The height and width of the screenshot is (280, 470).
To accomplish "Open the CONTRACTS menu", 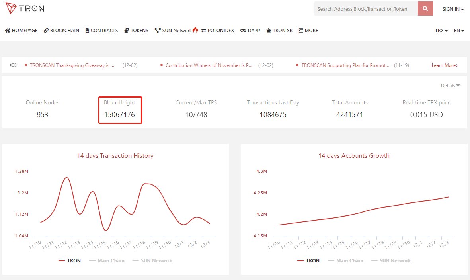I will click(101, 31).
